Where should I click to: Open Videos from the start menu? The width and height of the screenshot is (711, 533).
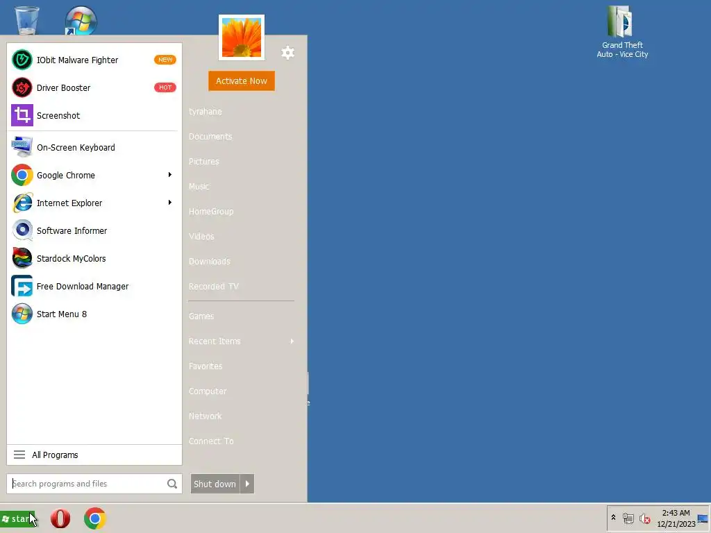[x=201, y=236]
